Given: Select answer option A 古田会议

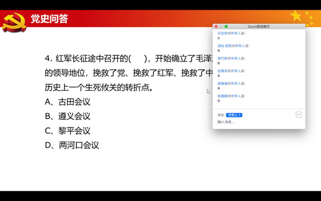Looking at the screenshot, I should coord(67,102).
